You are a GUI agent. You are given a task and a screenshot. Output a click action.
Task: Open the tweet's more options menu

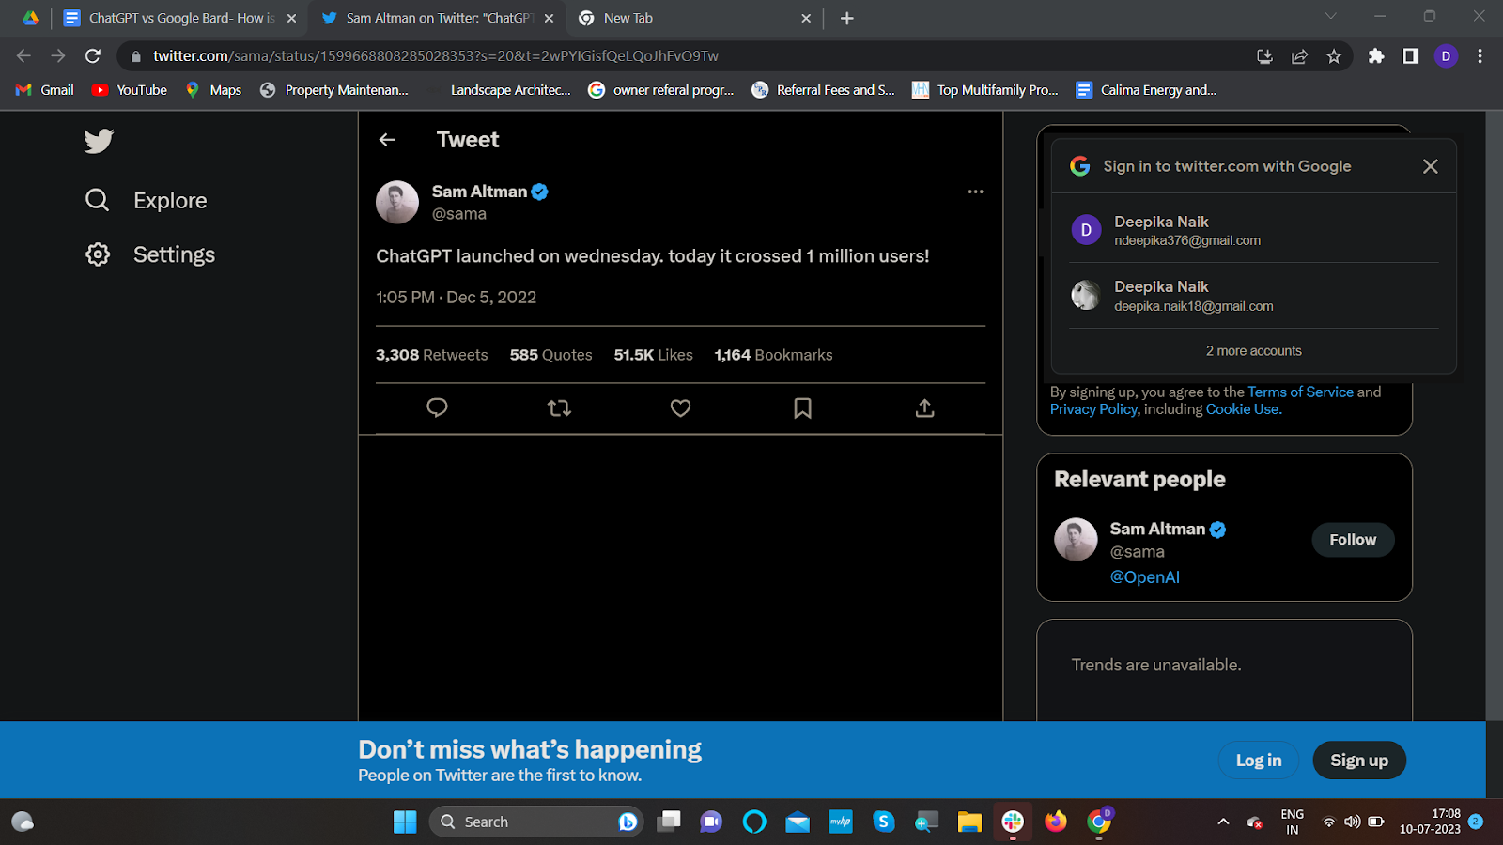click(x=976, y=192)
